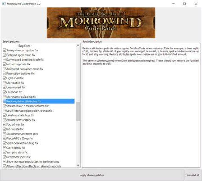Toggle Level-up stats bug fix checkbox
Screen dimensions: 202x181
coord(4,115)
